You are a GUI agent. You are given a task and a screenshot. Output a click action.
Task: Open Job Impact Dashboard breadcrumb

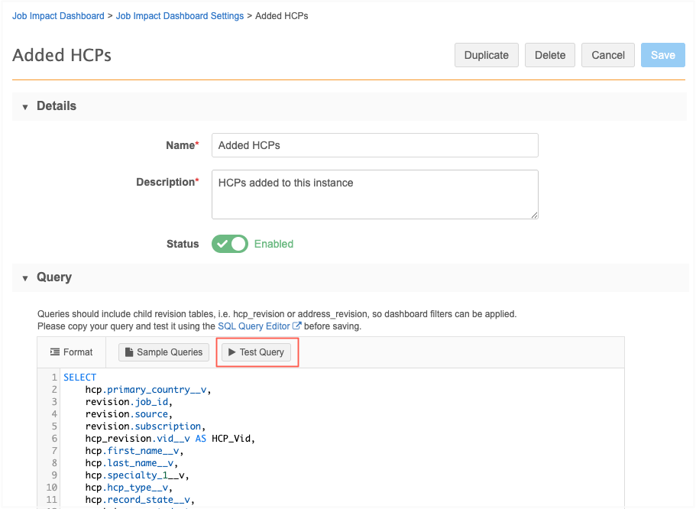coord(58,16)
